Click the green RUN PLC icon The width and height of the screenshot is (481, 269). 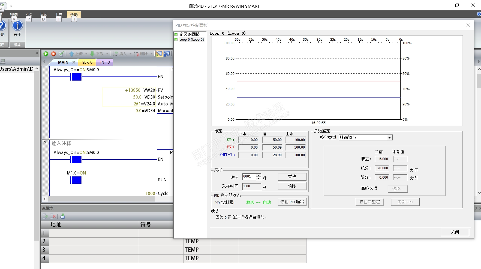coord(46,54)
